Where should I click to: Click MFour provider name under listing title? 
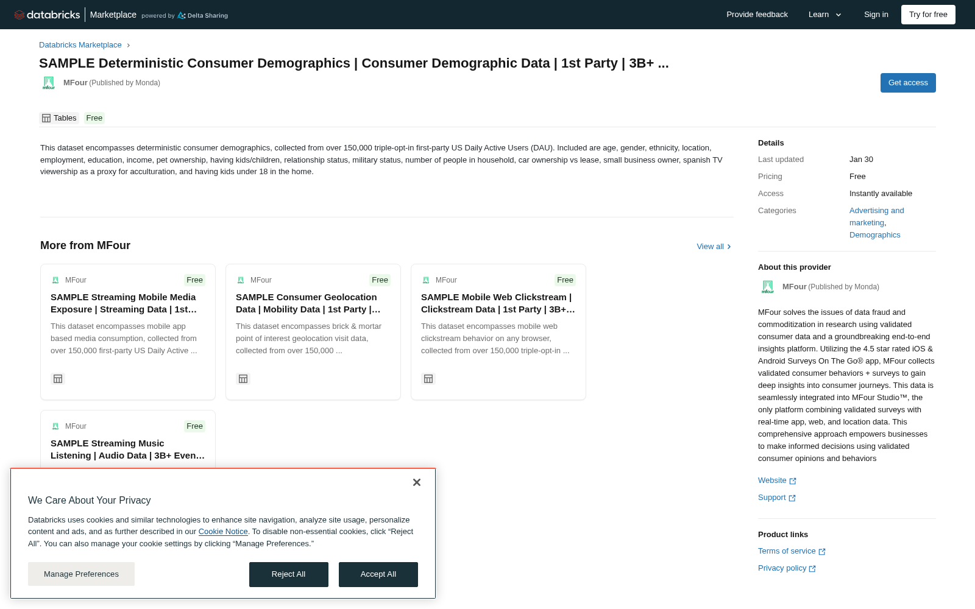pos(76,83)
